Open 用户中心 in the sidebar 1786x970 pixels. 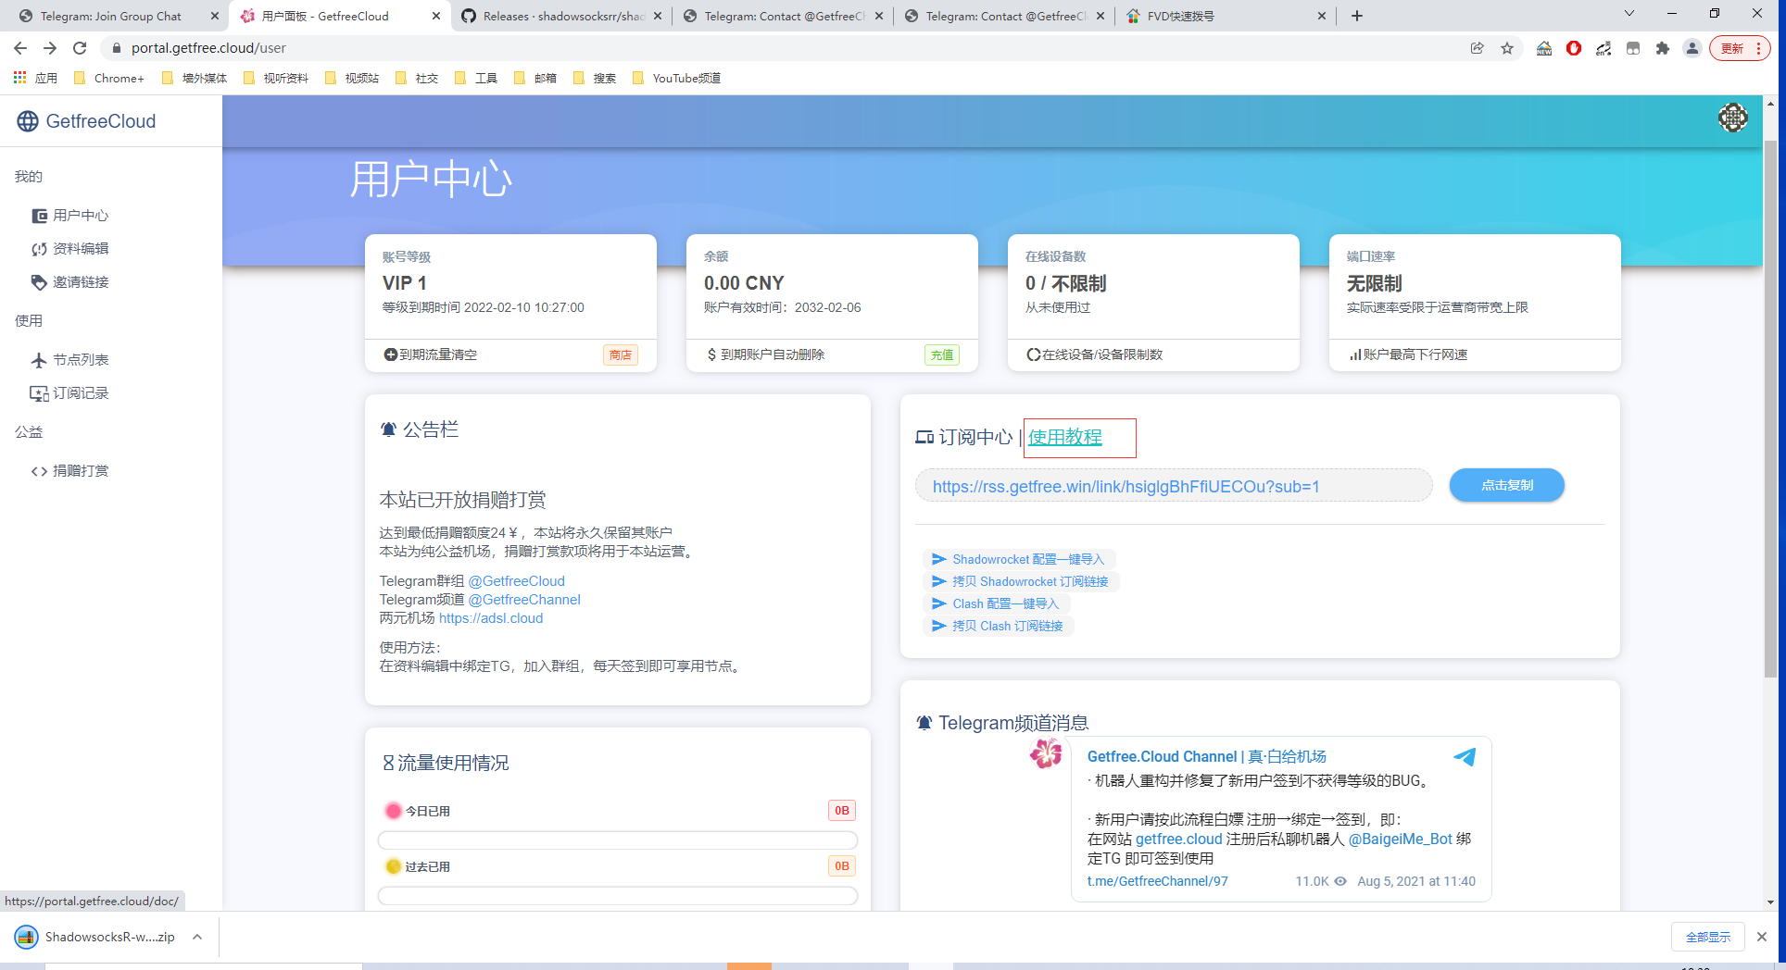pos(70,216)
